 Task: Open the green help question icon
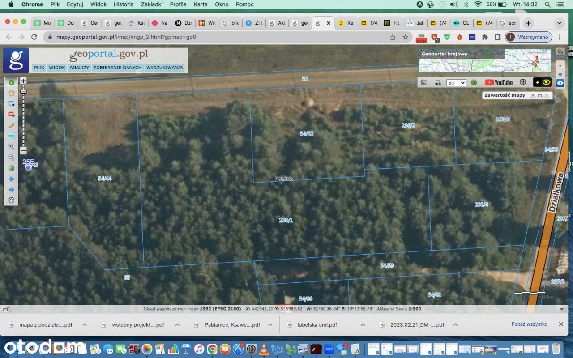[474, 82]
